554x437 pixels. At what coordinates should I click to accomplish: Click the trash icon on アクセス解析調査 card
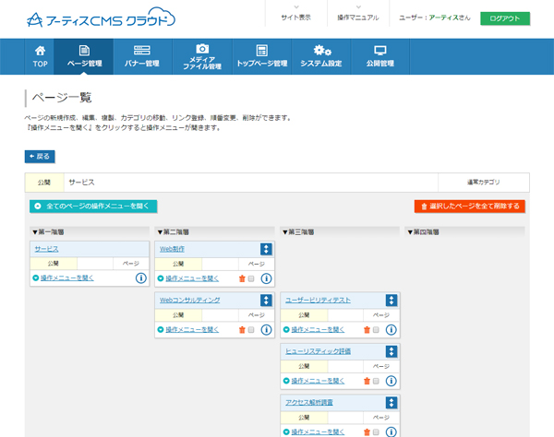click(367, 432)
